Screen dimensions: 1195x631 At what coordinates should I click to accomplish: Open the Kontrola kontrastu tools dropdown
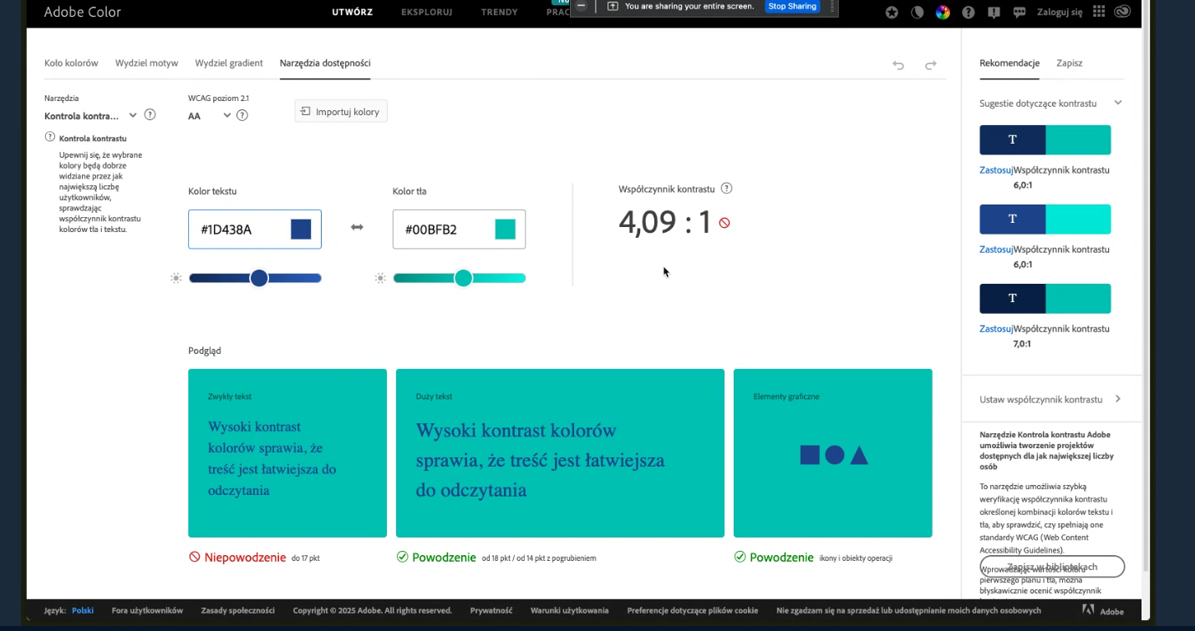(x=89, y=115)
